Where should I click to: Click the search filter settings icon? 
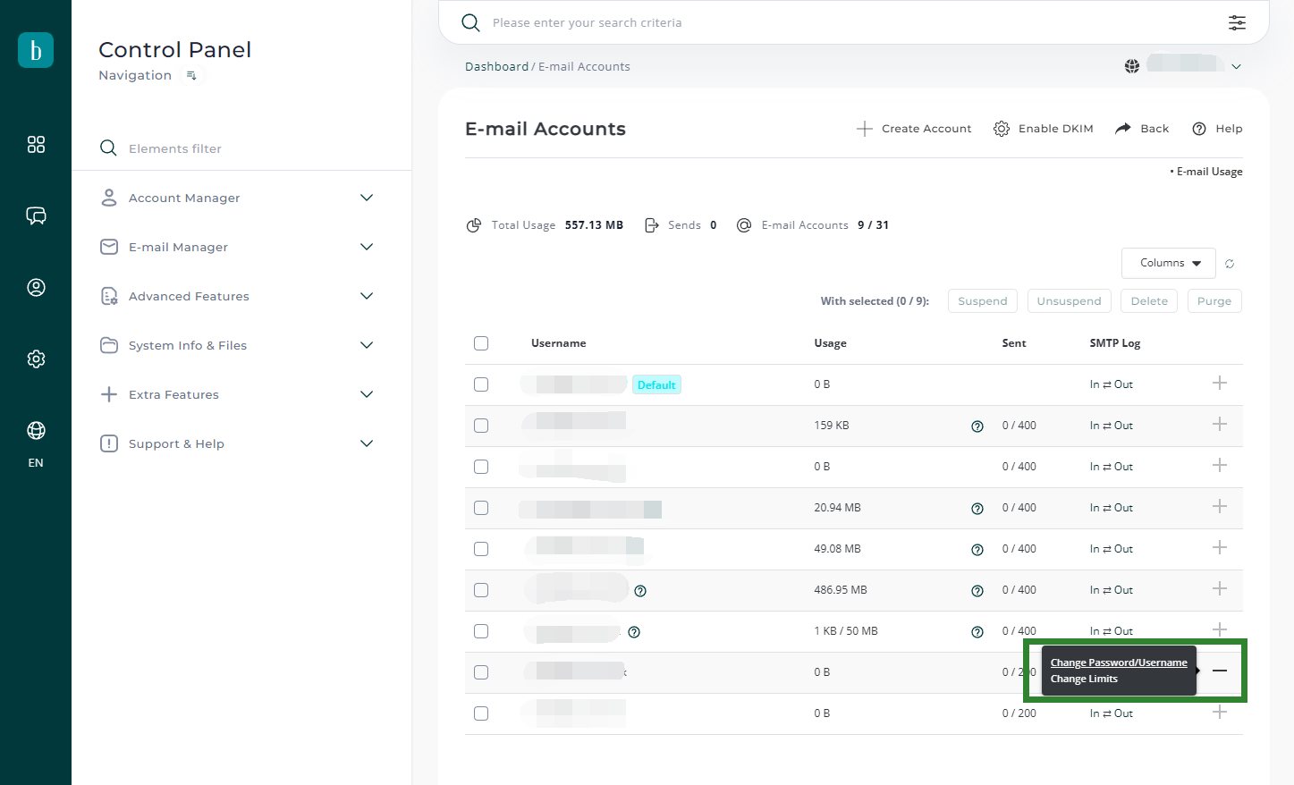point(1237,22)
